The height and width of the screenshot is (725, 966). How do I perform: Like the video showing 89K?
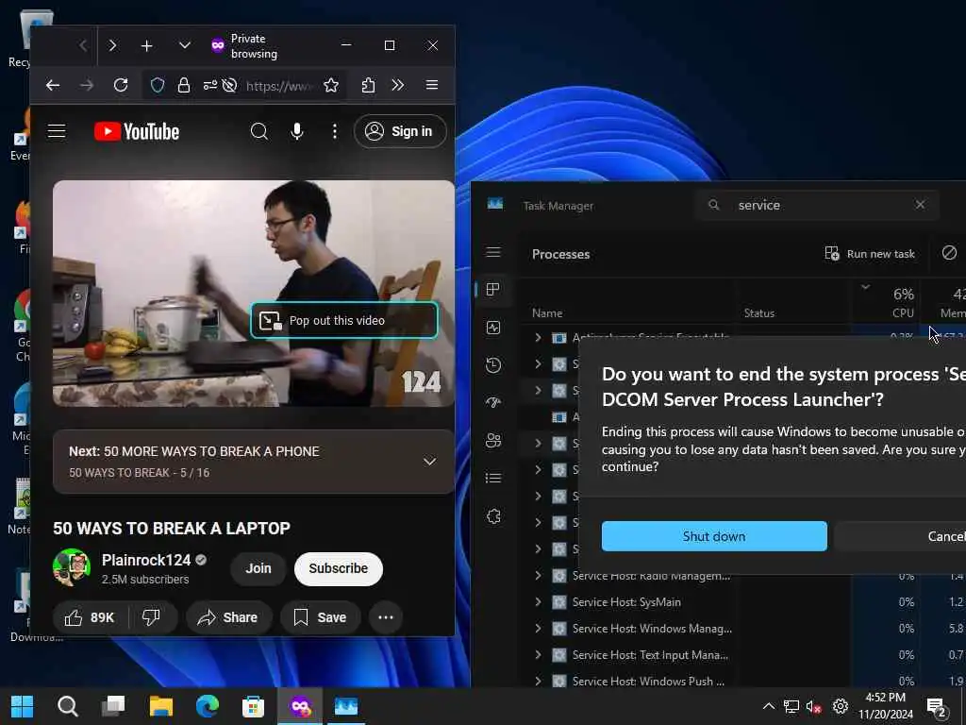click(x=90, y=617)
